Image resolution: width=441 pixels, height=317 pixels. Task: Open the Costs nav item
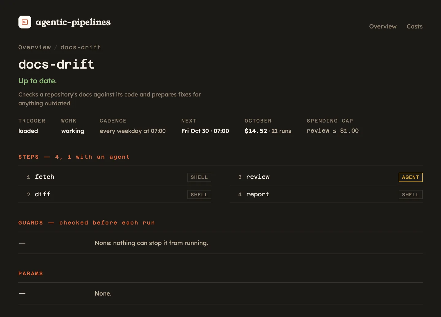(415, 26)
